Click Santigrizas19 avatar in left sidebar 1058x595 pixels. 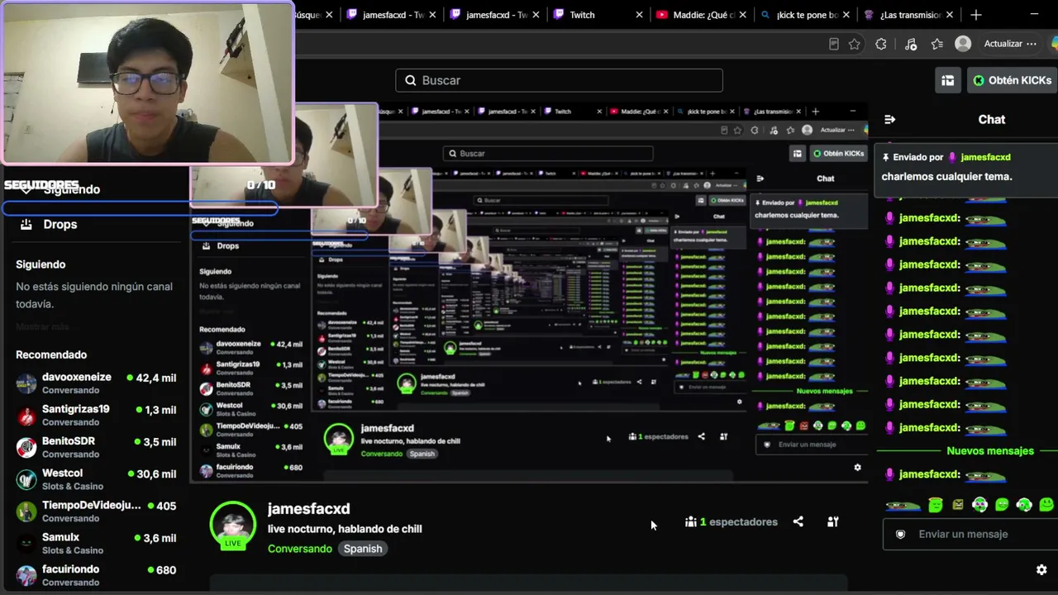pos(27,416)
